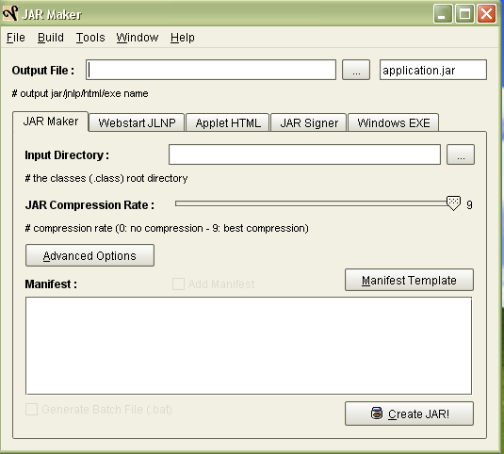This screenshot has width=504, height=454.
Task: Click into the Input Directory field
Action: tap(304, 154)
